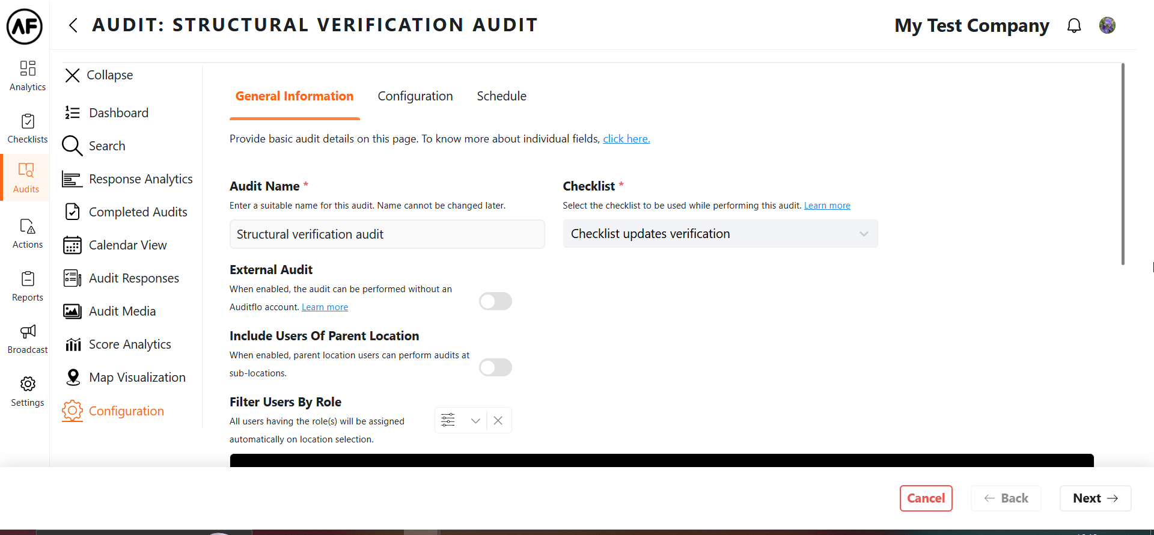Click the Next button
Screen dimensions: 1154x535
point(1095,498)
